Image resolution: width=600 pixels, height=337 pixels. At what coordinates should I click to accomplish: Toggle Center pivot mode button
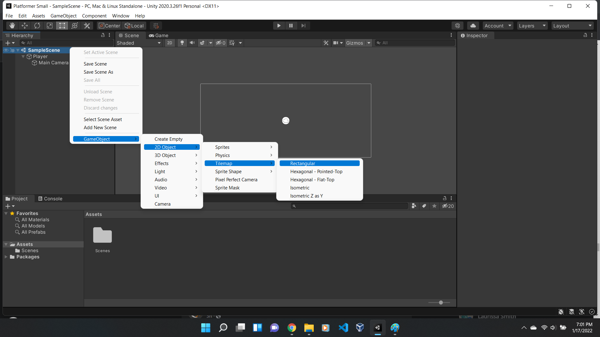[108, 26]
